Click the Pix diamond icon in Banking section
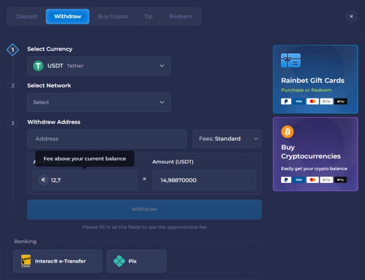 tap(120, 261)
